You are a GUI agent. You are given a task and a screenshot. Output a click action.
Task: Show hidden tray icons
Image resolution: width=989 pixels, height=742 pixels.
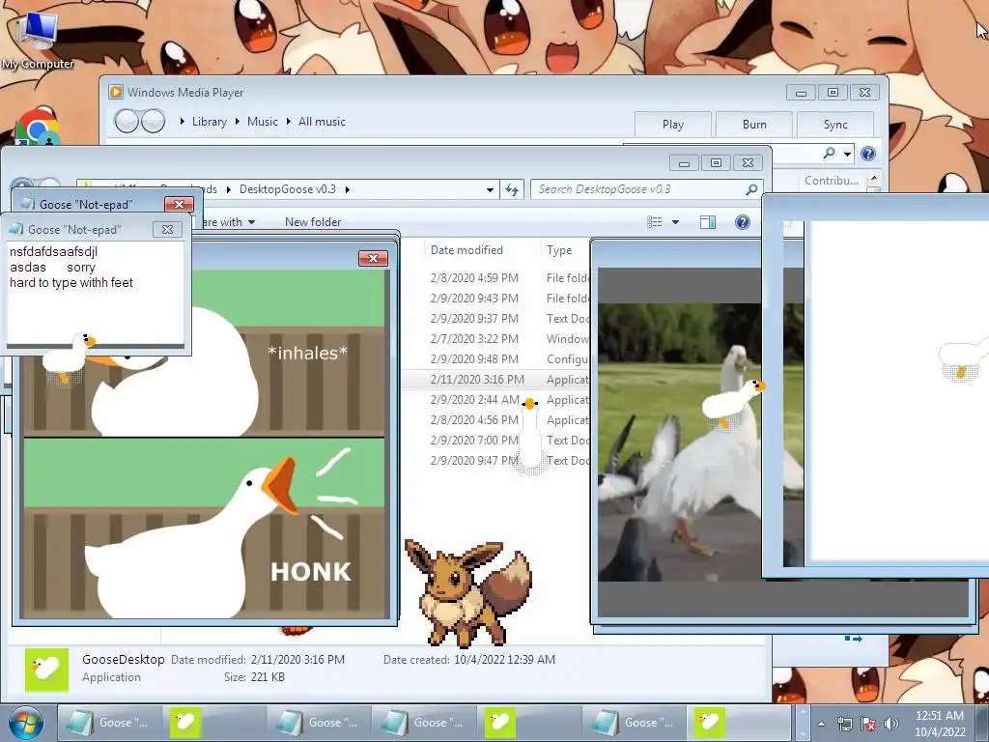point(821,724)
